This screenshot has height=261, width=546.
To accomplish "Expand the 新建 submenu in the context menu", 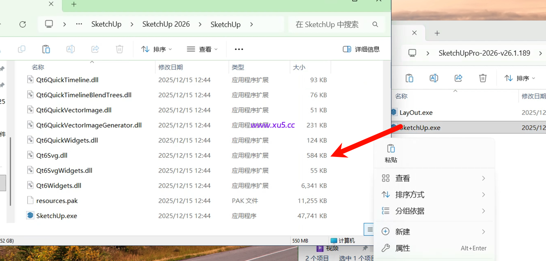I will point(403,231).
